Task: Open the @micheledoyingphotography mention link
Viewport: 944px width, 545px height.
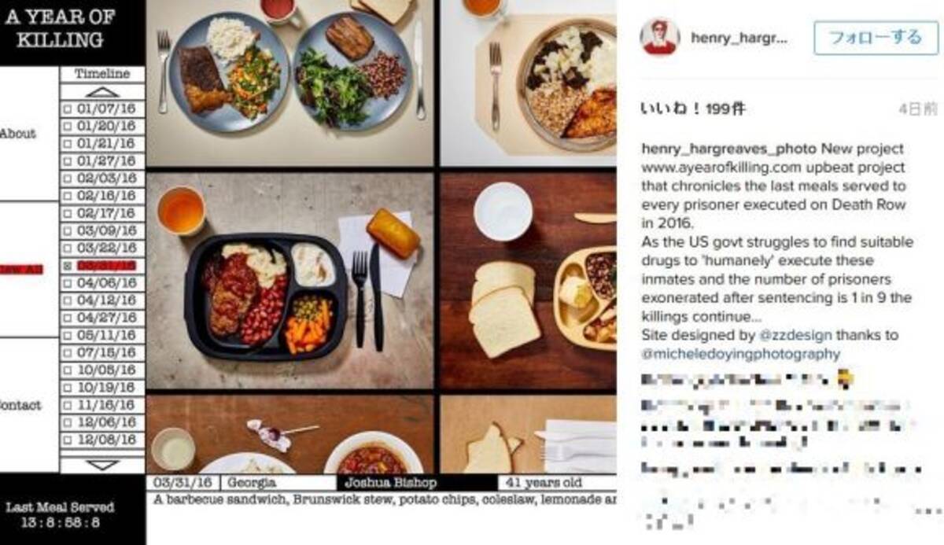Action: (x=741, y=354)
